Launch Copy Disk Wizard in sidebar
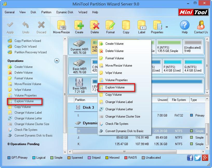 click(25, 47)
